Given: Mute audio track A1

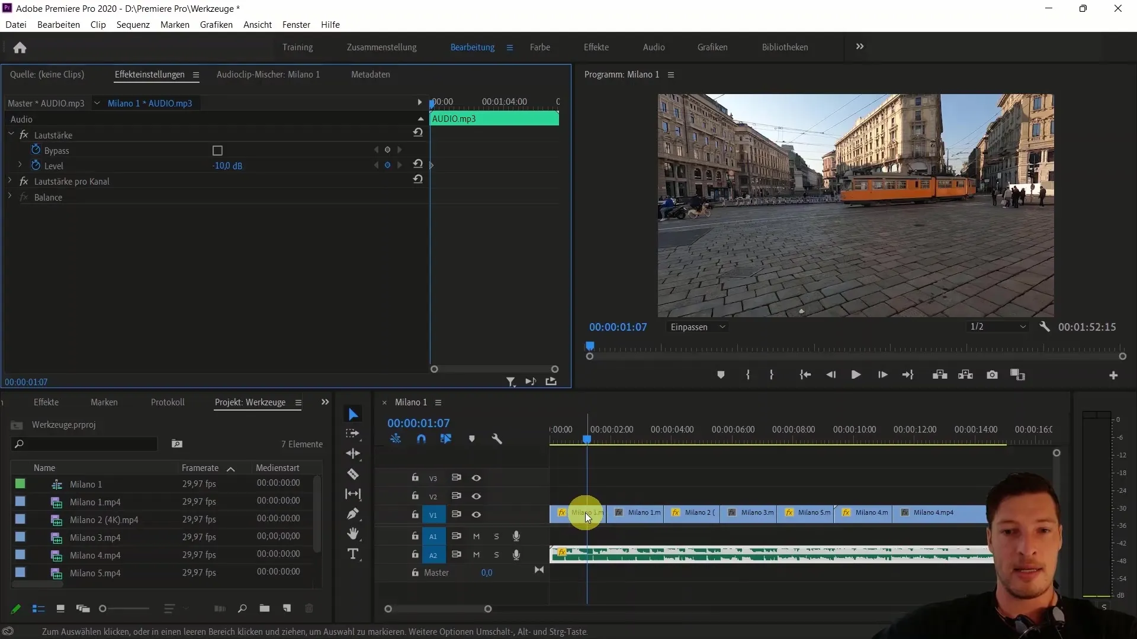Looking at the screenshot, I should [476, 537].
